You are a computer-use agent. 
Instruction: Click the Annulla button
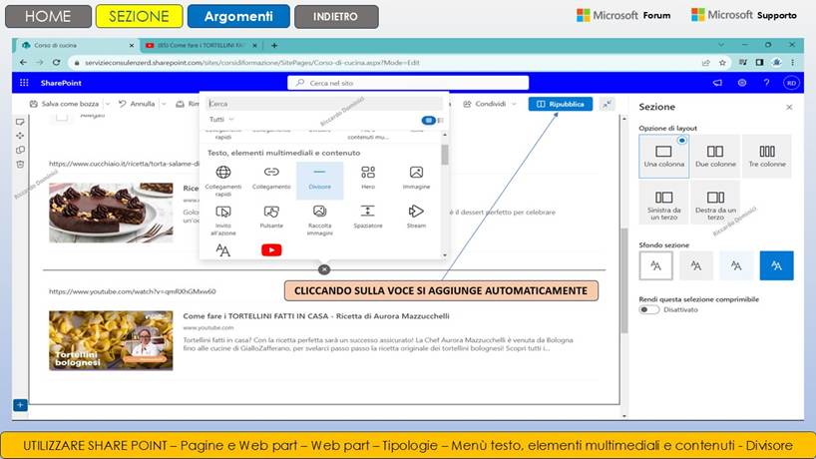point(137,104)
